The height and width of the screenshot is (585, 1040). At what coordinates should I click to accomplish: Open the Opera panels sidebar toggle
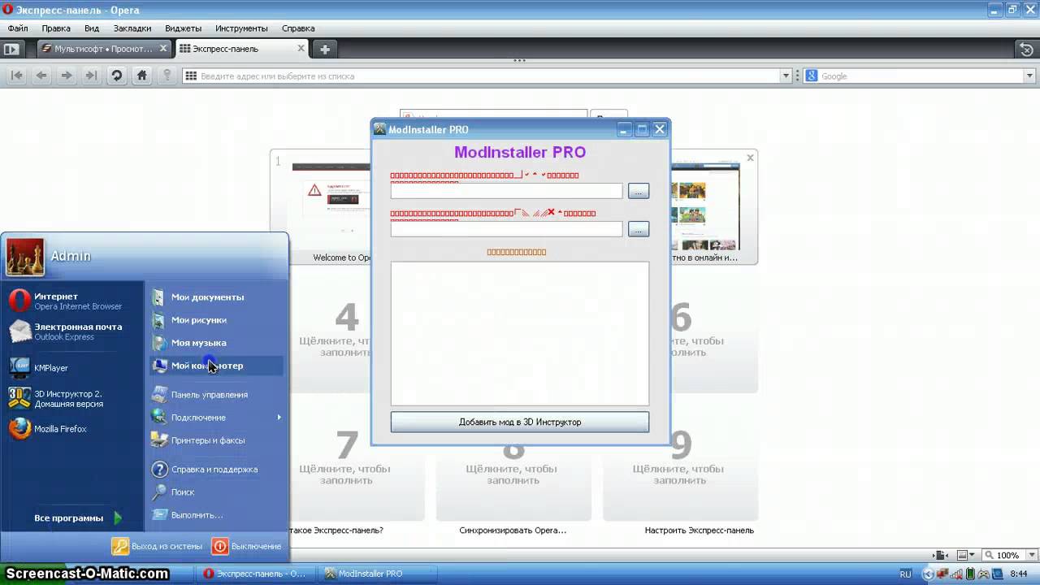(11, 49)
